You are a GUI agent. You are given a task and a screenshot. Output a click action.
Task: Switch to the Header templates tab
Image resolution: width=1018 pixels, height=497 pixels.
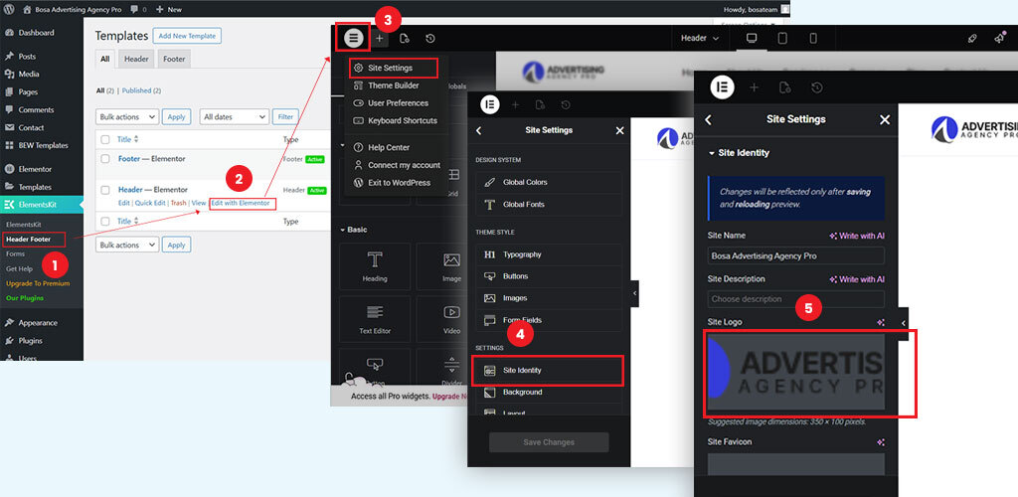136,59
